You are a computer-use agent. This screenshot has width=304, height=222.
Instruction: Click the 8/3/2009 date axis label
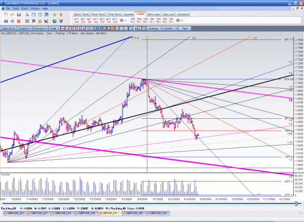(126, 199)
